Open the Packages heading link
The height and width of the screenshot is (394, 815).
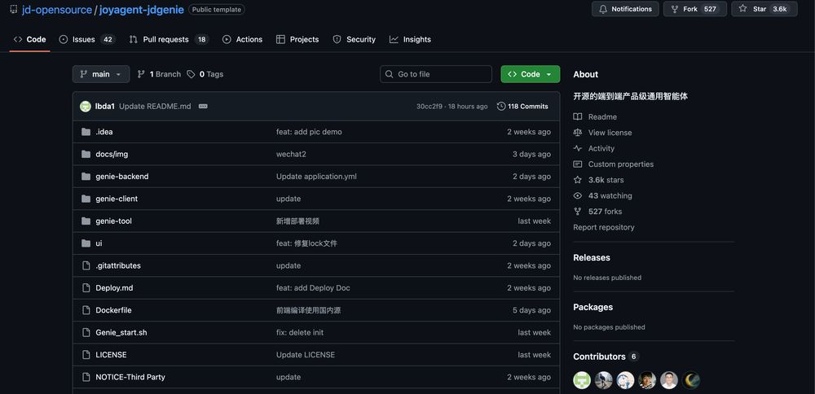593,308
